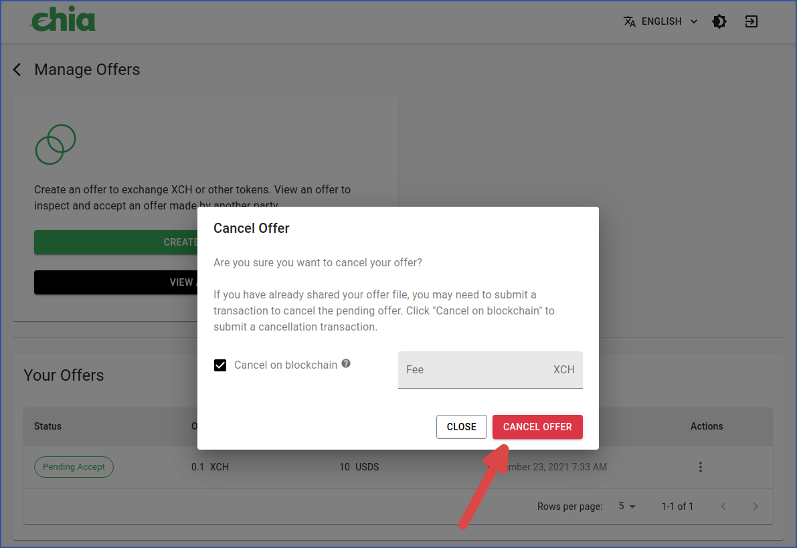Click the Chia logo
This screenshot has width=797, height=548.
click(x=63, y=19)
